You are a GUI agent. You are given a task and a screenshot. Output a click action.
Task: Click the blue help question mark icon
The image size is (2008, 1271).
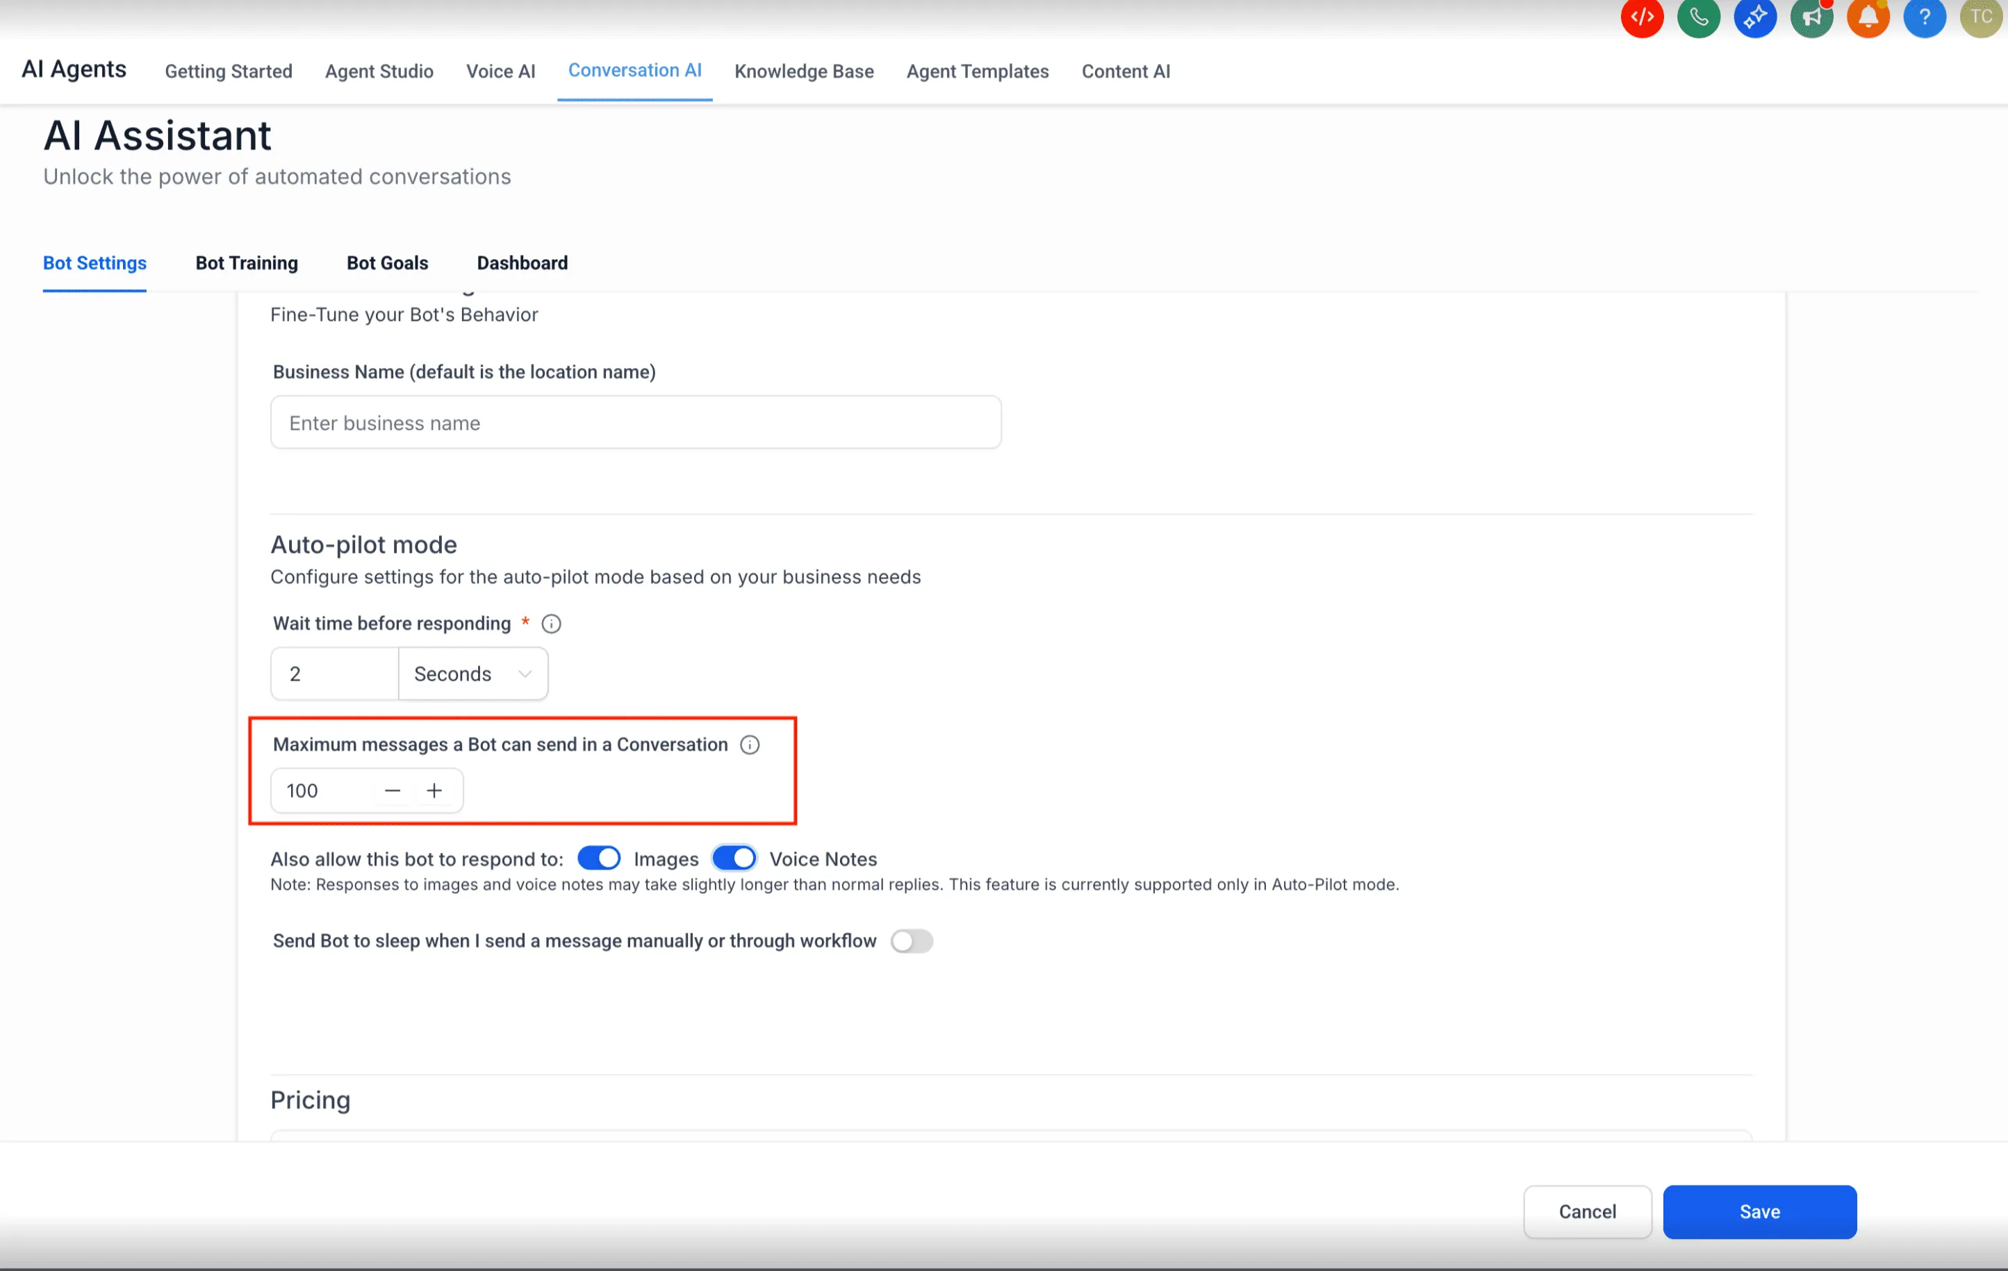pyautogui.click(x=1924, y=17)
